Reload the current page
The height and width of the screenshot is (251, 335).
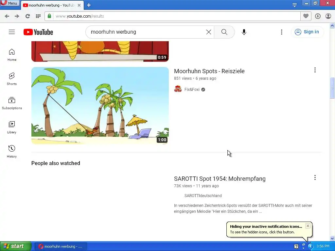tap(27, 16)
